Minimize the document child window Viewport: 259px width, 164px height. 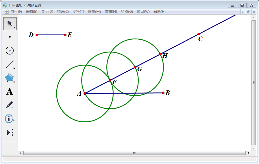pos(243,12)
